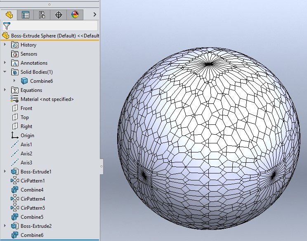This screenshot has height=241, width=307.
Task: Show more manager tabs with right arrow
Action: tap(95, 14)
